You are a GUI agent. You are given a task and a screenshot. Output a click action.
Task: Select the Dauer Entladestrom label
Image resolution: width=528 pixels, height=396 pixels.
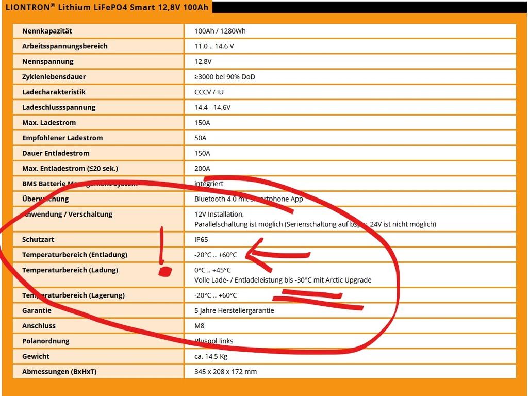(56, 153)
